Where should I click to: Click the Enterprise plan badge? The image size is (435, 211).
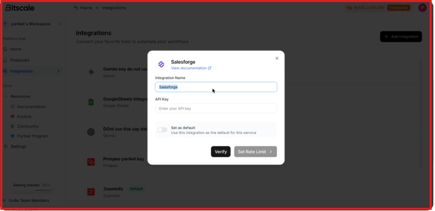pos(399,8)
